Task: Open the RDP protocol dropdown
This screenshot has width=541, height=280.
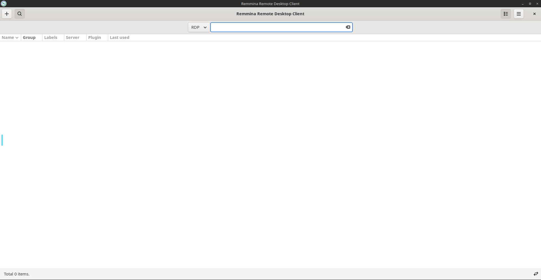Action: (199, 27)
